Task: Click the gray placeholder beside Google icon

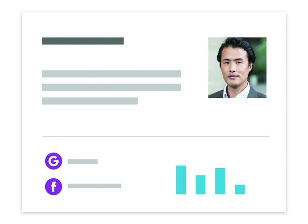Action: tap(83, 161)
